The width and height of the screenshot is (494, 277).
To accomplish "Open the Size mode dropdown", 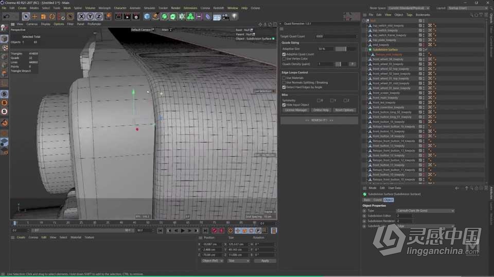I will (238, 261).
